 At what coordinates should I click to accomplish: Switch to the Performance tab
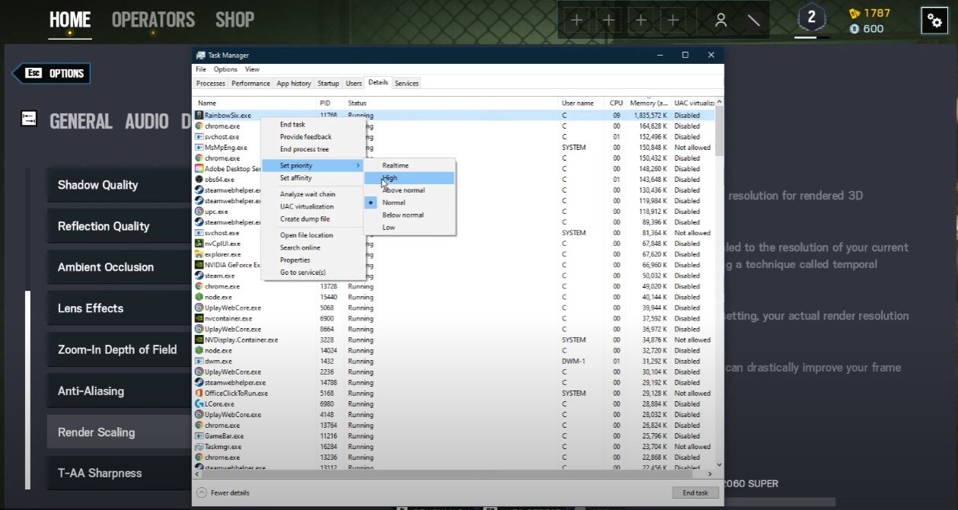(x=251, y=83)
